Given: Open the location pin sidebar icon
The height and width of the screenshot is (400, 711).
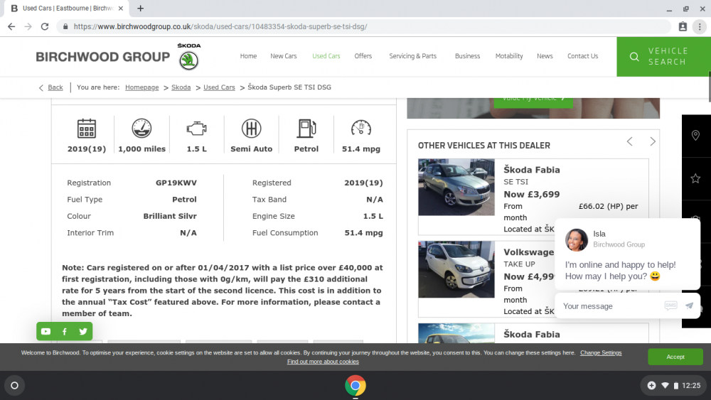Looking at the screenshot, I should point(695,136).
